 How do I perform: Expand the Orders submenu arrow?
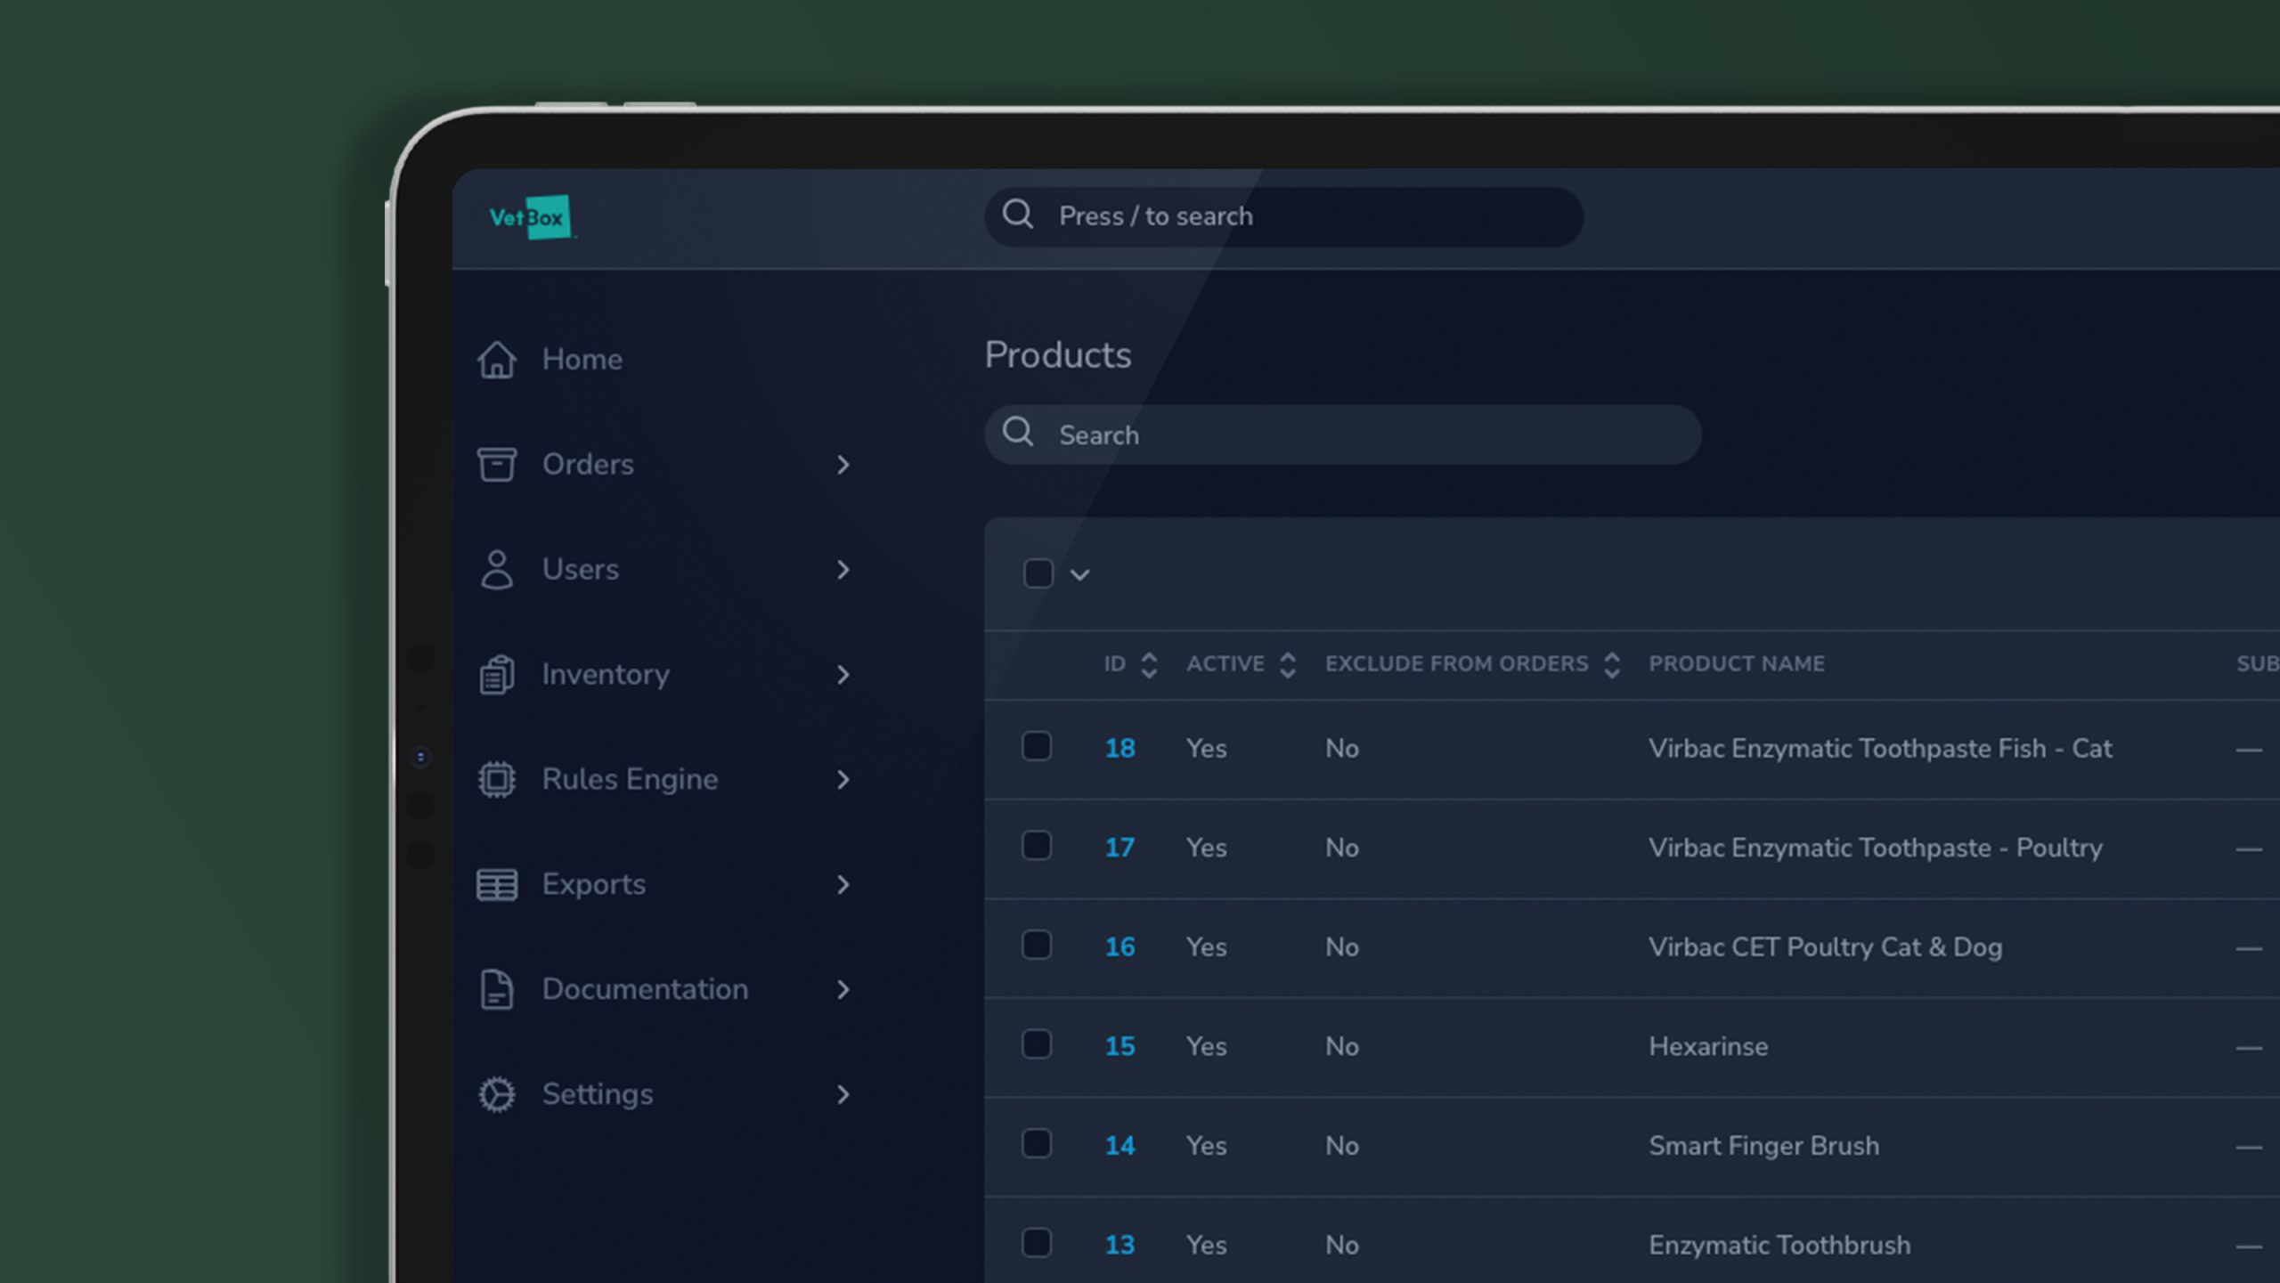(843, 465)
